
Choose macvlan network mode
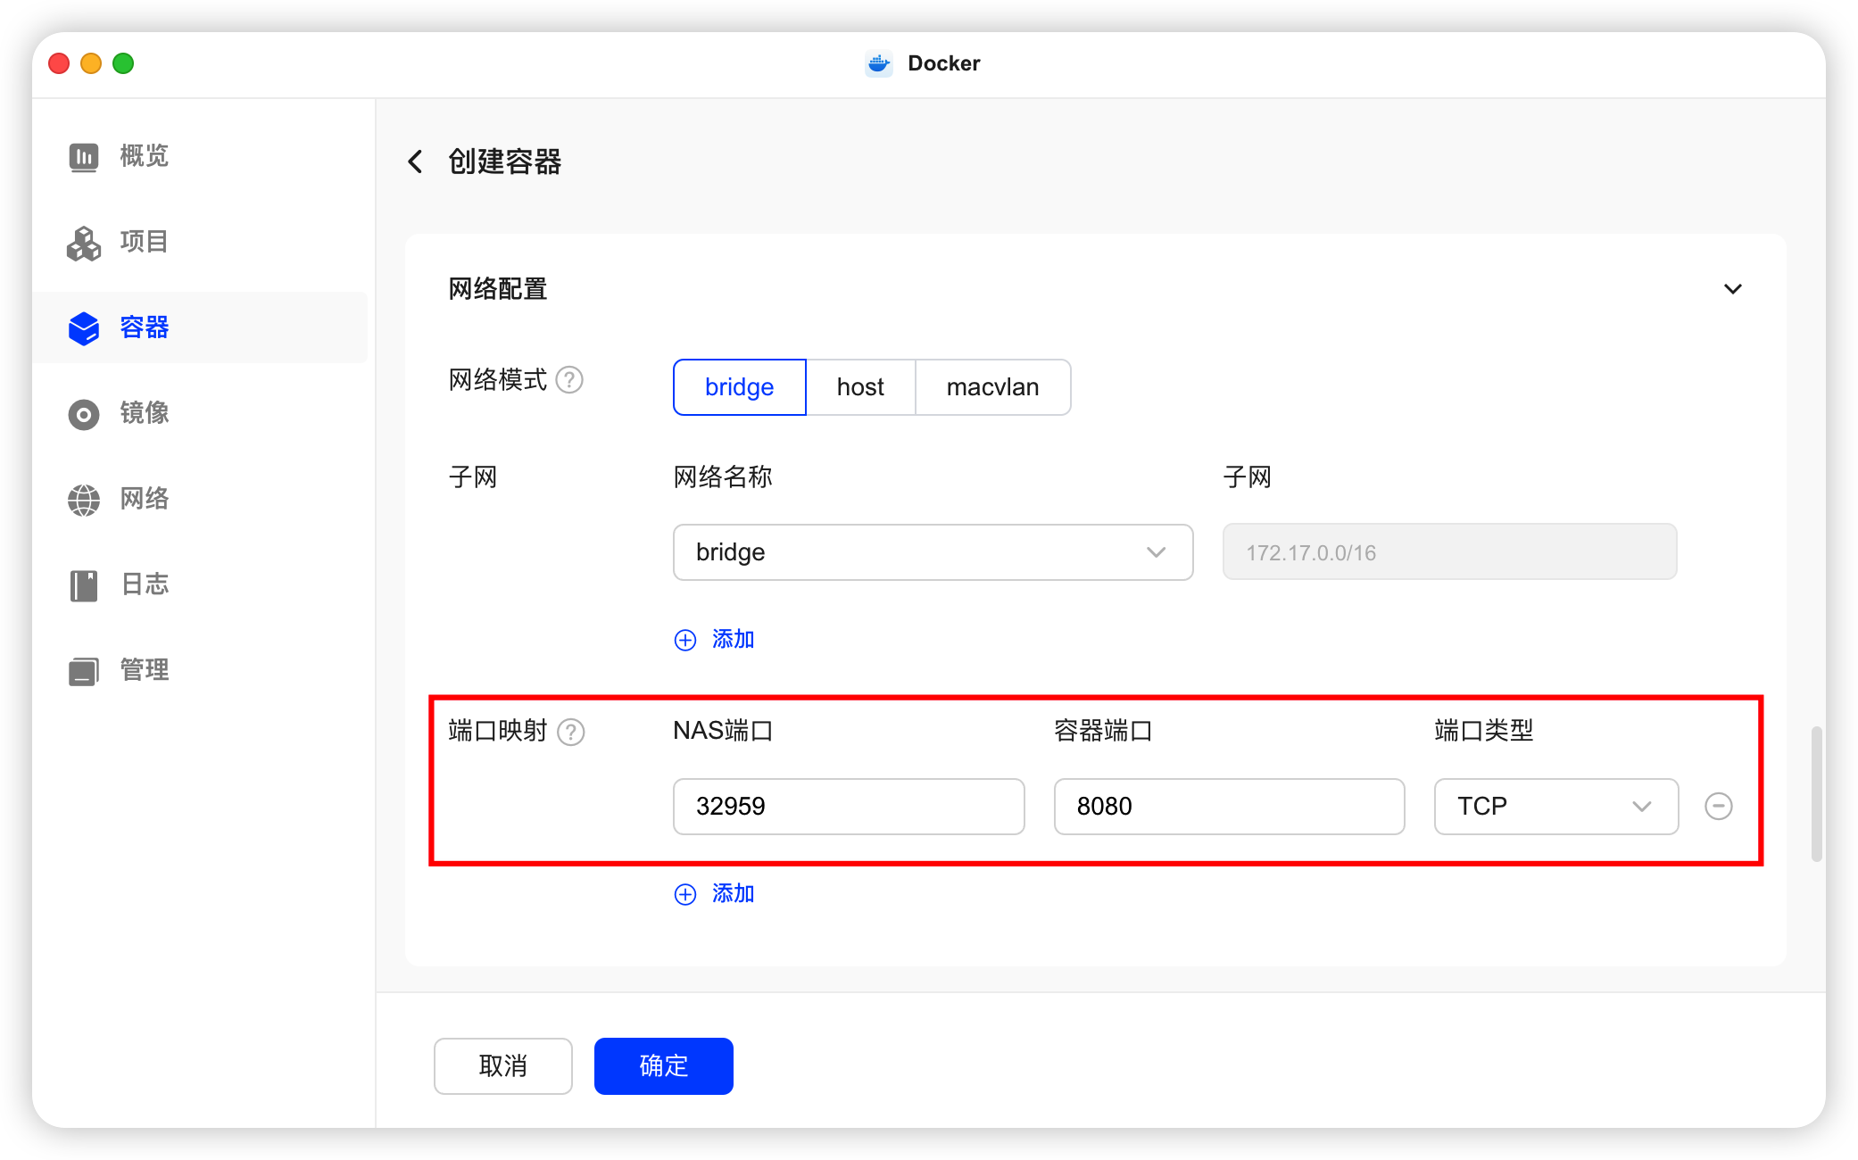992,387
